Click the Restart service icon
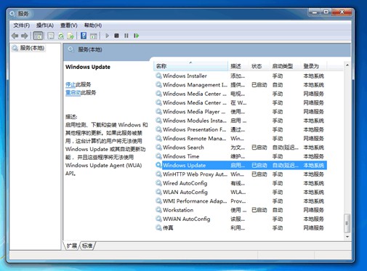 pyautogui.click(x=137, y=36)
